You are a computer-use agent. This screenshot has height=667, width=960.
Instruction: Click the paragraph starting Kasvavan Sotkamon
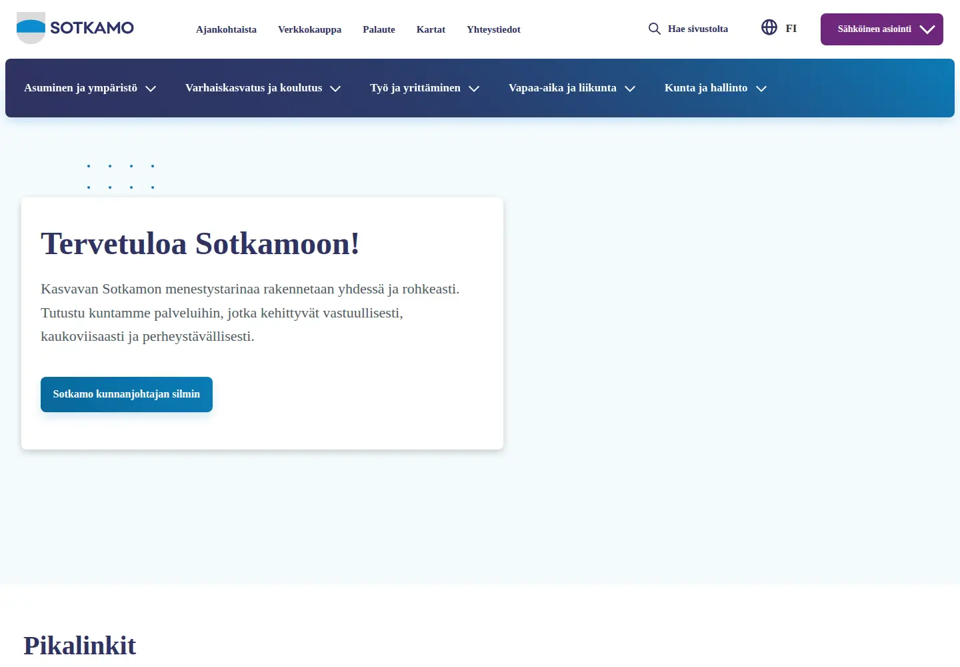click(250, 313)
